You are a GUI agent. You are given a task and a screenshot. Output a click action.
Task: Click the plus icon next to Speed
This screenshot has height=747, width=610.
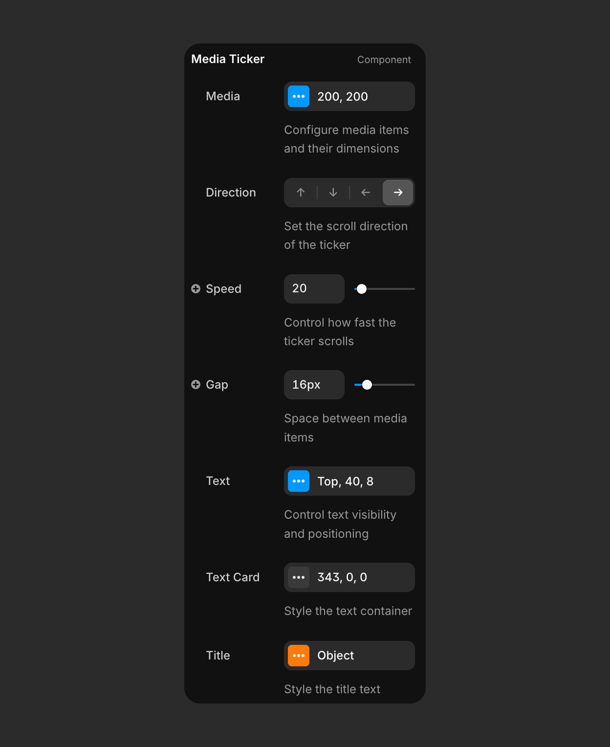tap(196, 289)
